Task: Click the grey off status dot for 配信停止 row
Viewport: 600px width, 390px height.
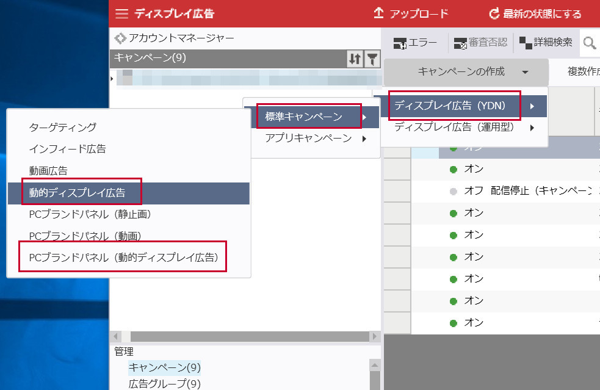Action: click(x=454, y=192)
